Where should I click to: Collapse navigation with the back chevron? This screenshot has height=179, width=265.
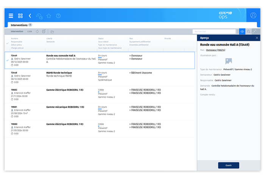30,16
